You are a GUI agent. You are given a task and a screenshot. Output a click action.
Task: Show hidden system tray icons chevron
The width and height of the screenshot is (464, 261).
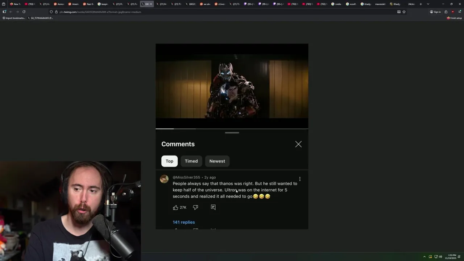[x=424, y=257]
